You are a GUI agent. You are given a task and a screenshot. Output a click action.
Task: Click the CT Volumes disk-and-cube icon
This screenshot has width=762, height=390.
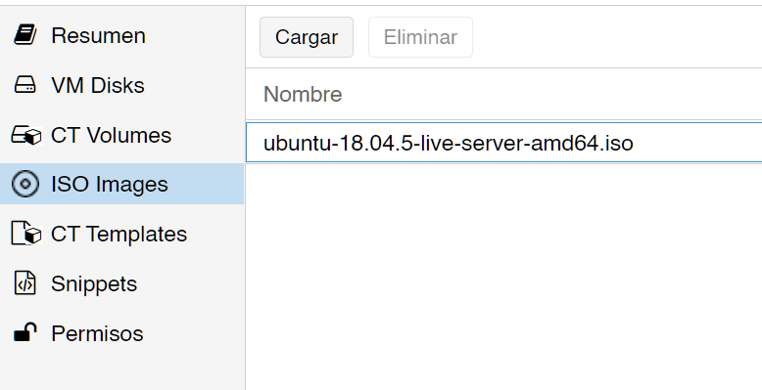26,135
